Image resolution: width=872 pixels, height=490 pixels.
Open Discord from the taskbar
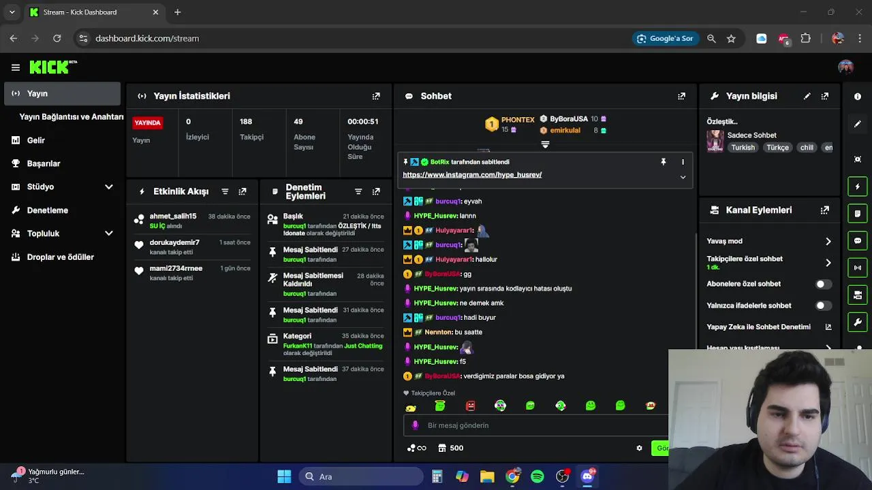point(587,476)
